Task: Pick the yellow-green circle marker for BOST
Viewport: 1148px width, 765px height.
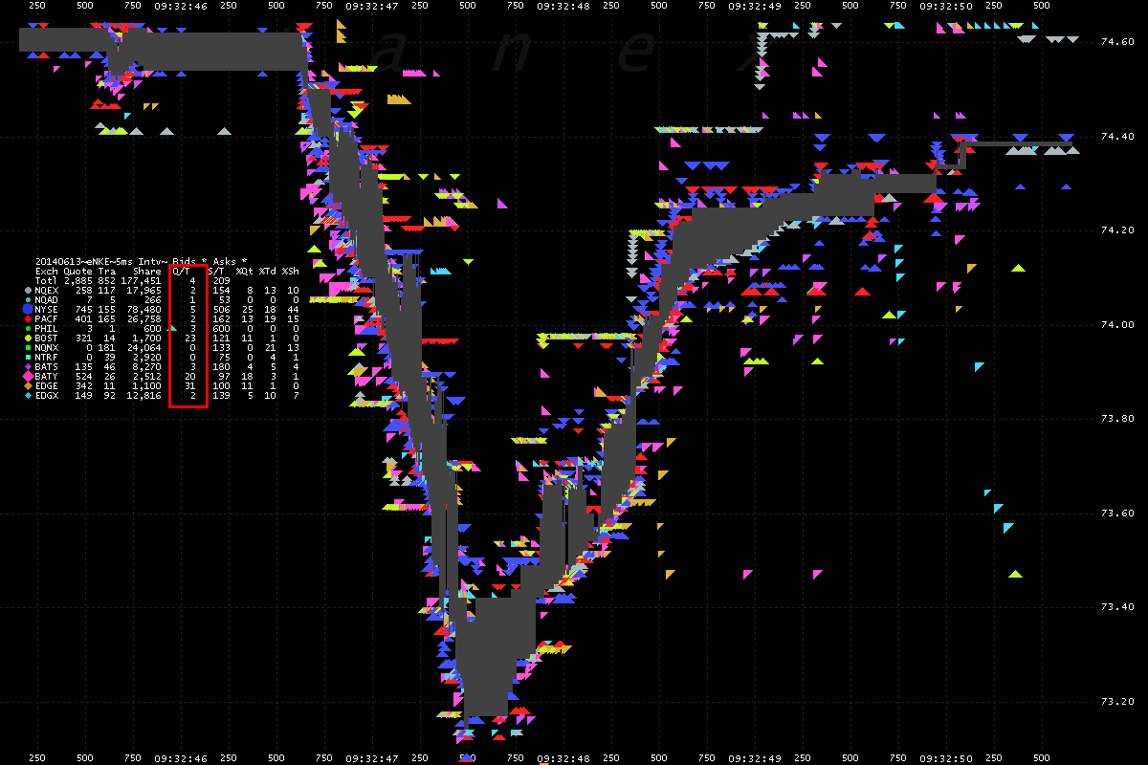Action: coord(28,338)
